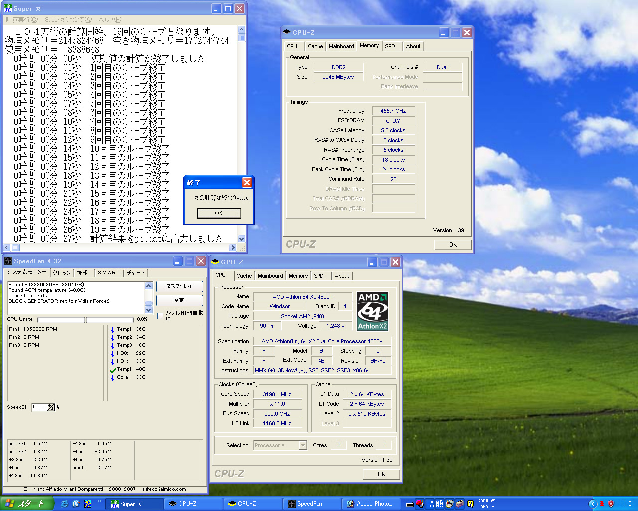638x511 pixels.
Task: Enable the fan control automation checkbox
Action: coord(160,316)
